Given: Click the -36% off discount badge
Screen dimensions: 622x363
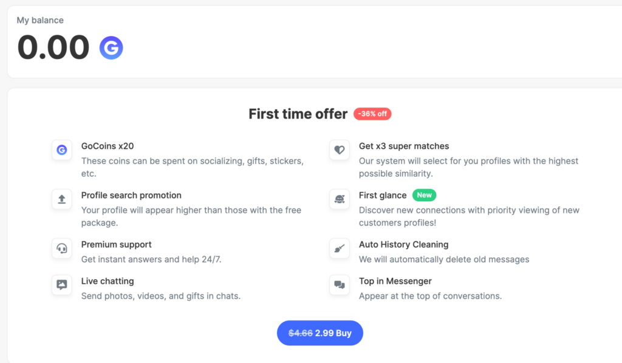Looking at the screenshot, I should 372,114.
